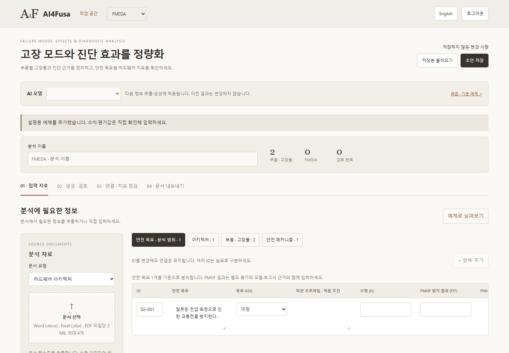Click the 안전 목표 text area for SG-001
Viewport: 509px width, 353px height.
(x=199, y=317)
